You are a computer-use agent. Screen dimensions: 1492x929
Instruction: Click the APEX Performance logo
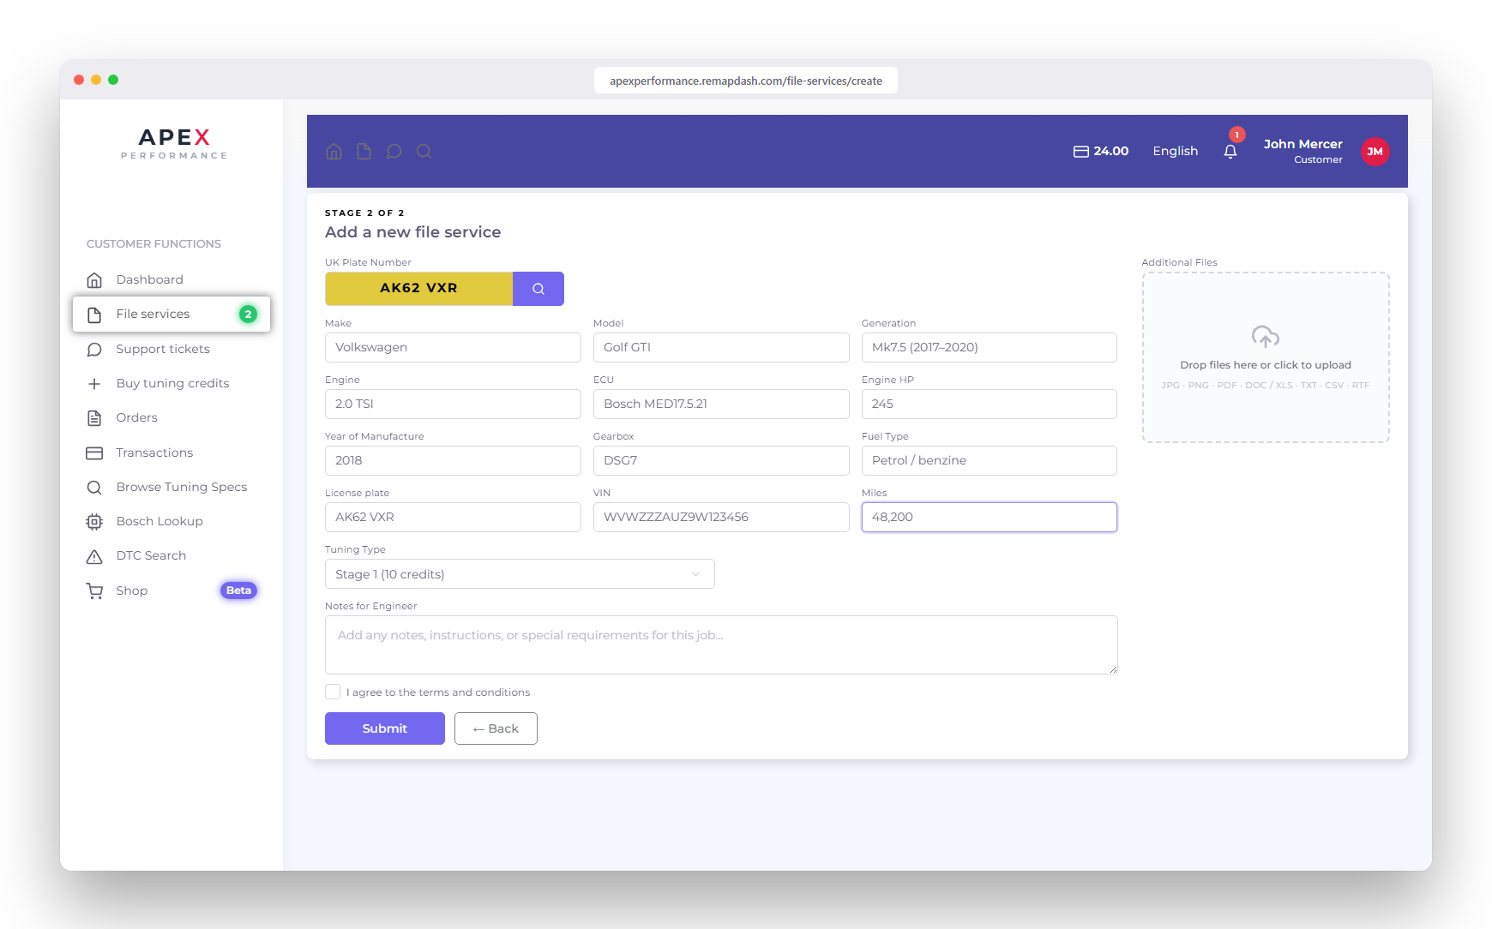pyautogui.click(x=174, y=143)
